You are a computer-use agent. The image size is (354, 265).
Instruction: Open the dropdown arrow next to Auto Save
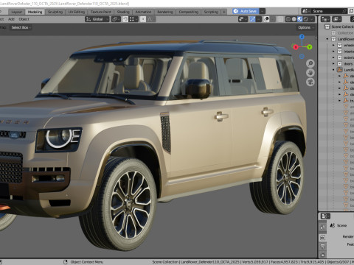tap(263, 11)
